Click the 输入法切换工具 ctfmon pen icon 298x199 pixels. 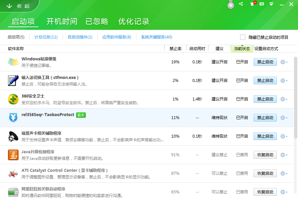[13, 80]
